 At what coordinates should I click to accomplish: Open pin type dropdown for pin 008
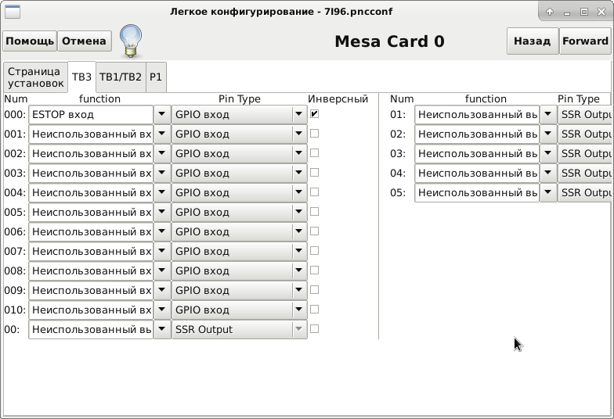pos(240,270)
